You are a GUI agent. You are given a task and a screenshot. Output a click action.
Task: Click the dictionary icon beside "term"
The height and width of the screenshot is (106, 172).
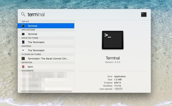pyautogui.click(x=23, y=67)
